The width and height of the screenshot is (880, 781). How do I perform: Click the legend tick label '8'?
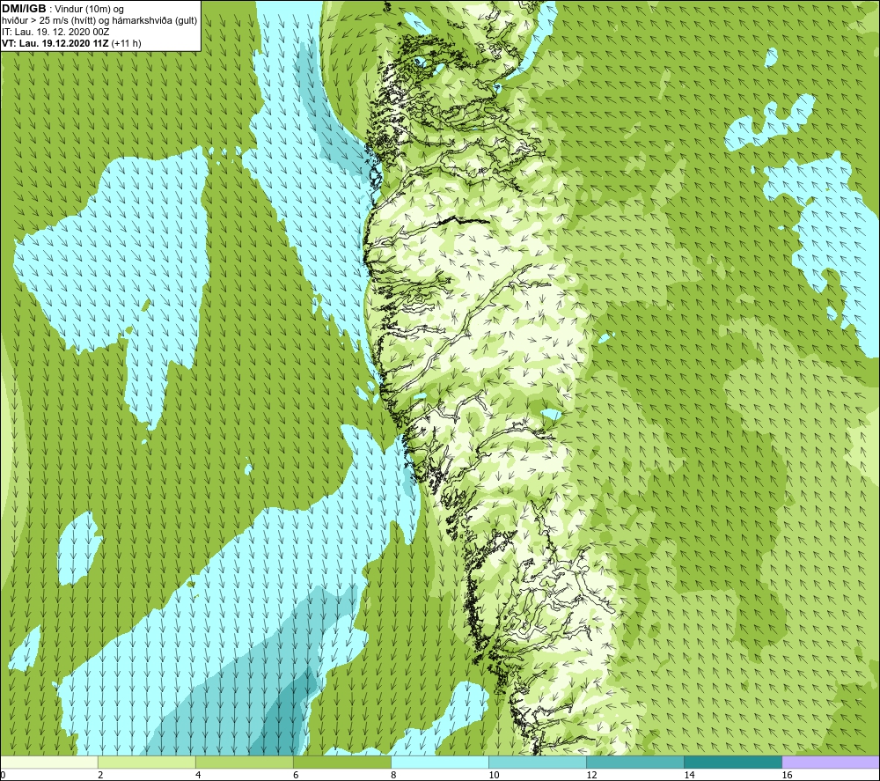[393, 775]
